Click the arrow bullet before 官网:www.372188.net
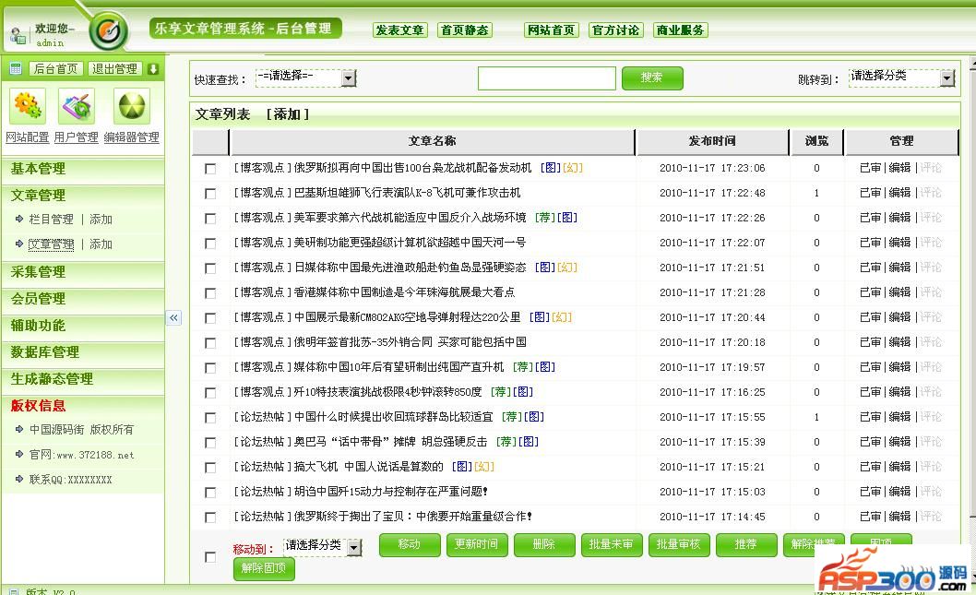The image size is (976, 595). point(19,455)
